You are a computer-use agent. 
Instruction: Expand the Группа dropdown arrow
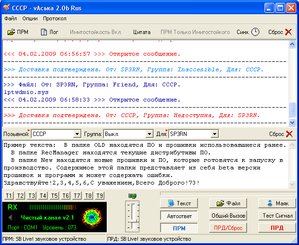(149, 134)
